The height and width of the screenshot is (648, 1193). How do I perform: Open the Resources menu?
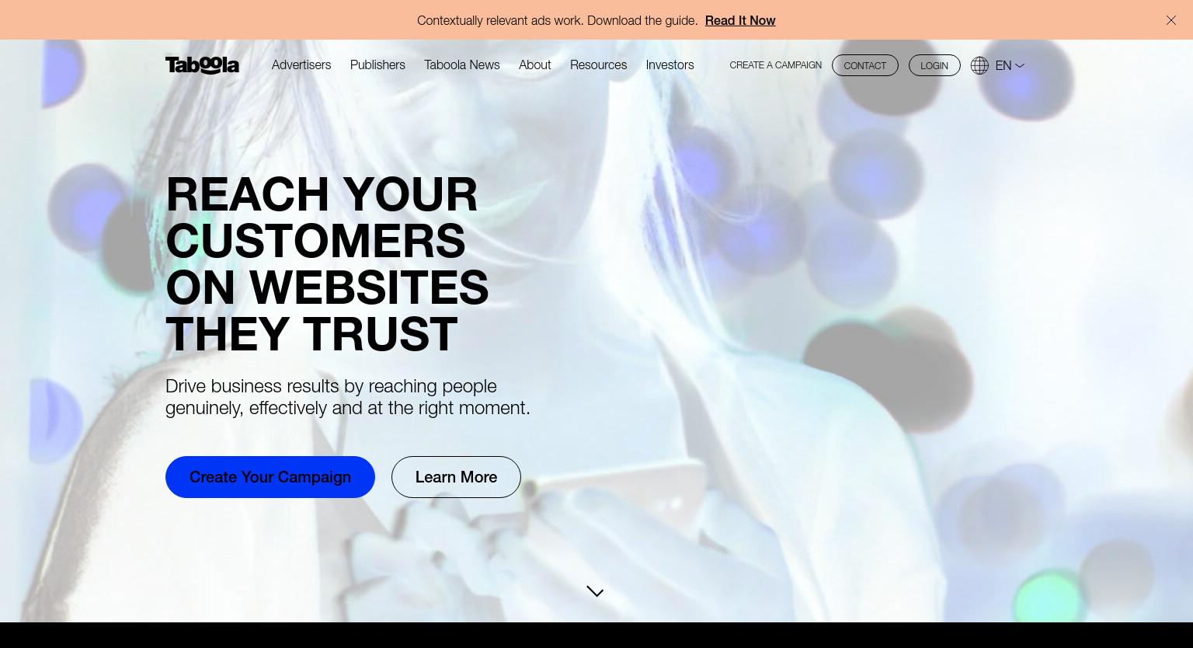(598, 65)
